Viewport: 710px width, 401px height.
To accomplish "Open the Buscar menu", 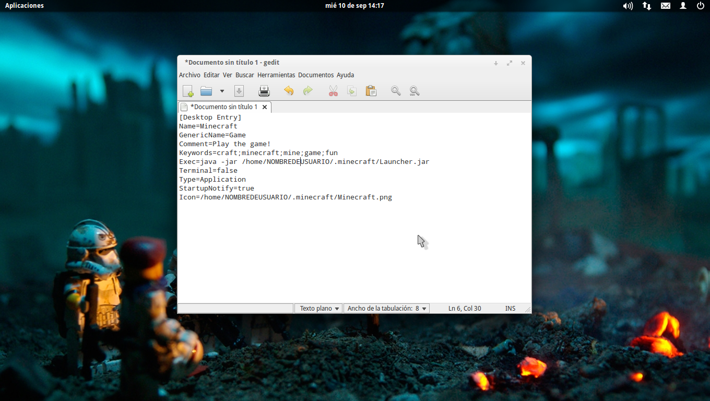I will pos(245,75).
